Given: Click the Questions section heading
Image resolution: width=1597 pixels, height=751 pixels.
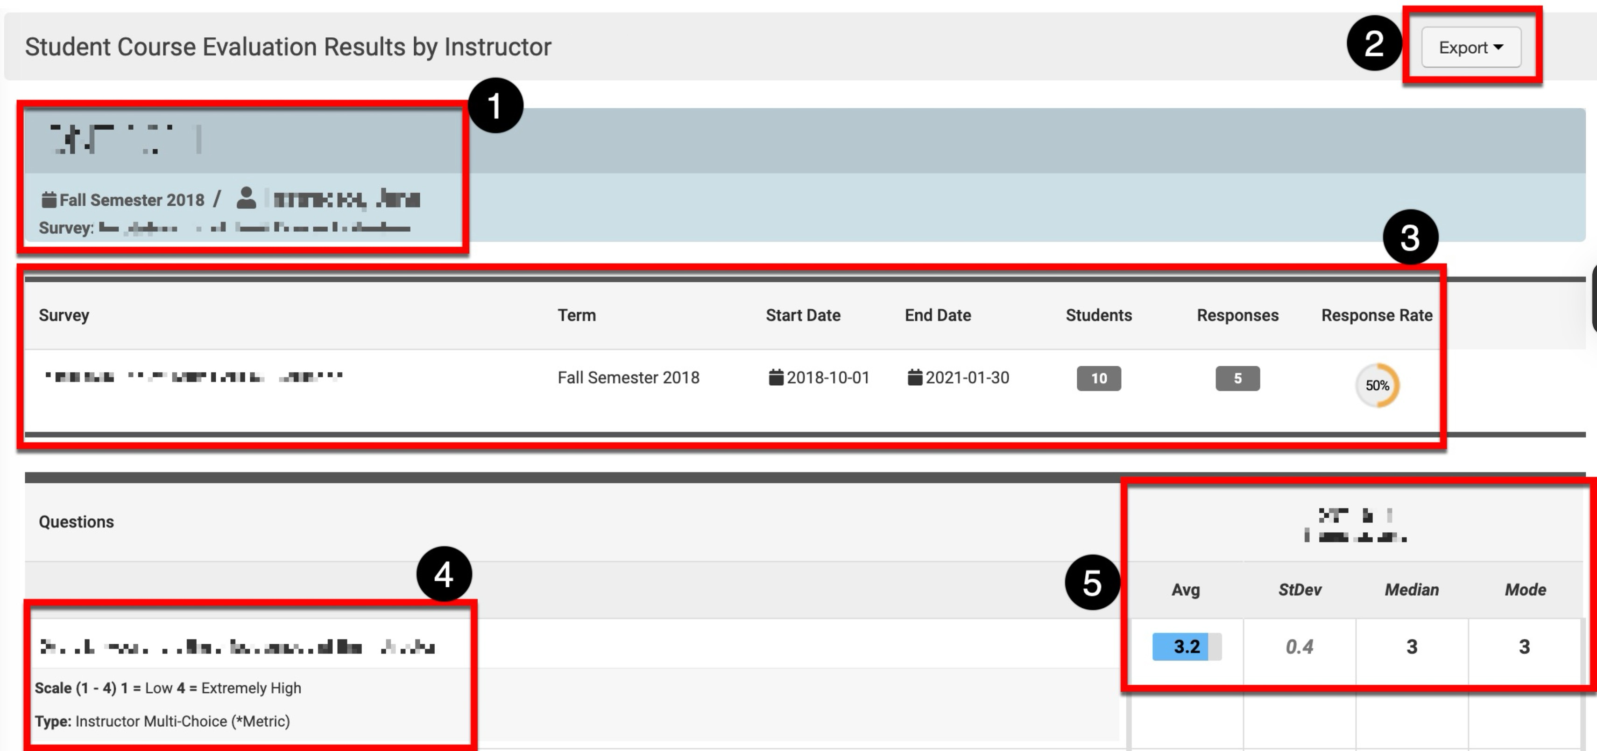Looking at the screenshot, I should point(76,522).
